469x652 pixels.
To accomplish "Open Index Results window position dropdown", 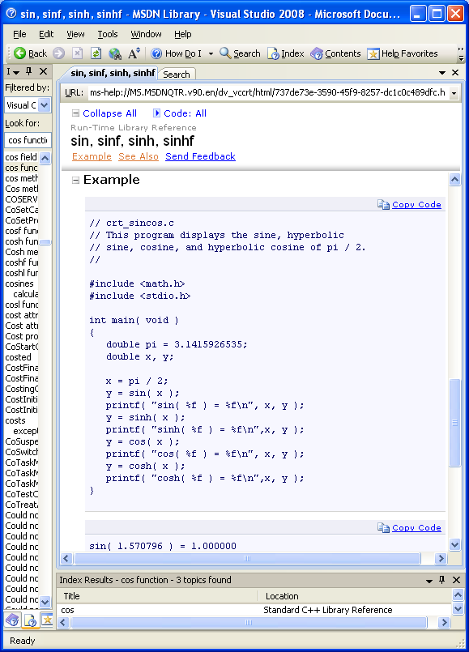I will (x=429, y=581).
